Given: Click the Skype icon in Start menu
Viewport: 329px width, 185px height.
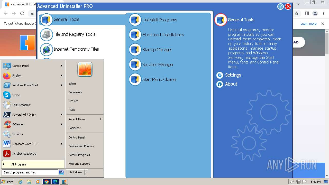Looking at the screenshot, I should 7,95.
